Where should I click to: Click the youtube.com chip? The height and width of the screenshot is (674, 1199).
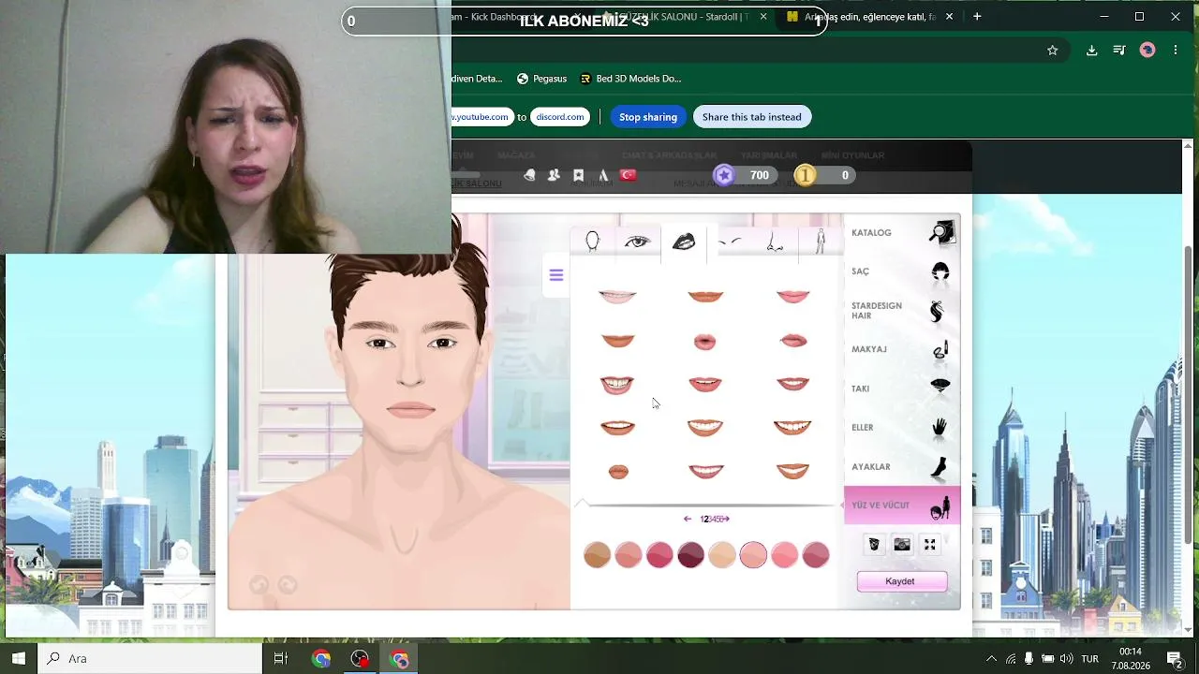click(481, 117)
